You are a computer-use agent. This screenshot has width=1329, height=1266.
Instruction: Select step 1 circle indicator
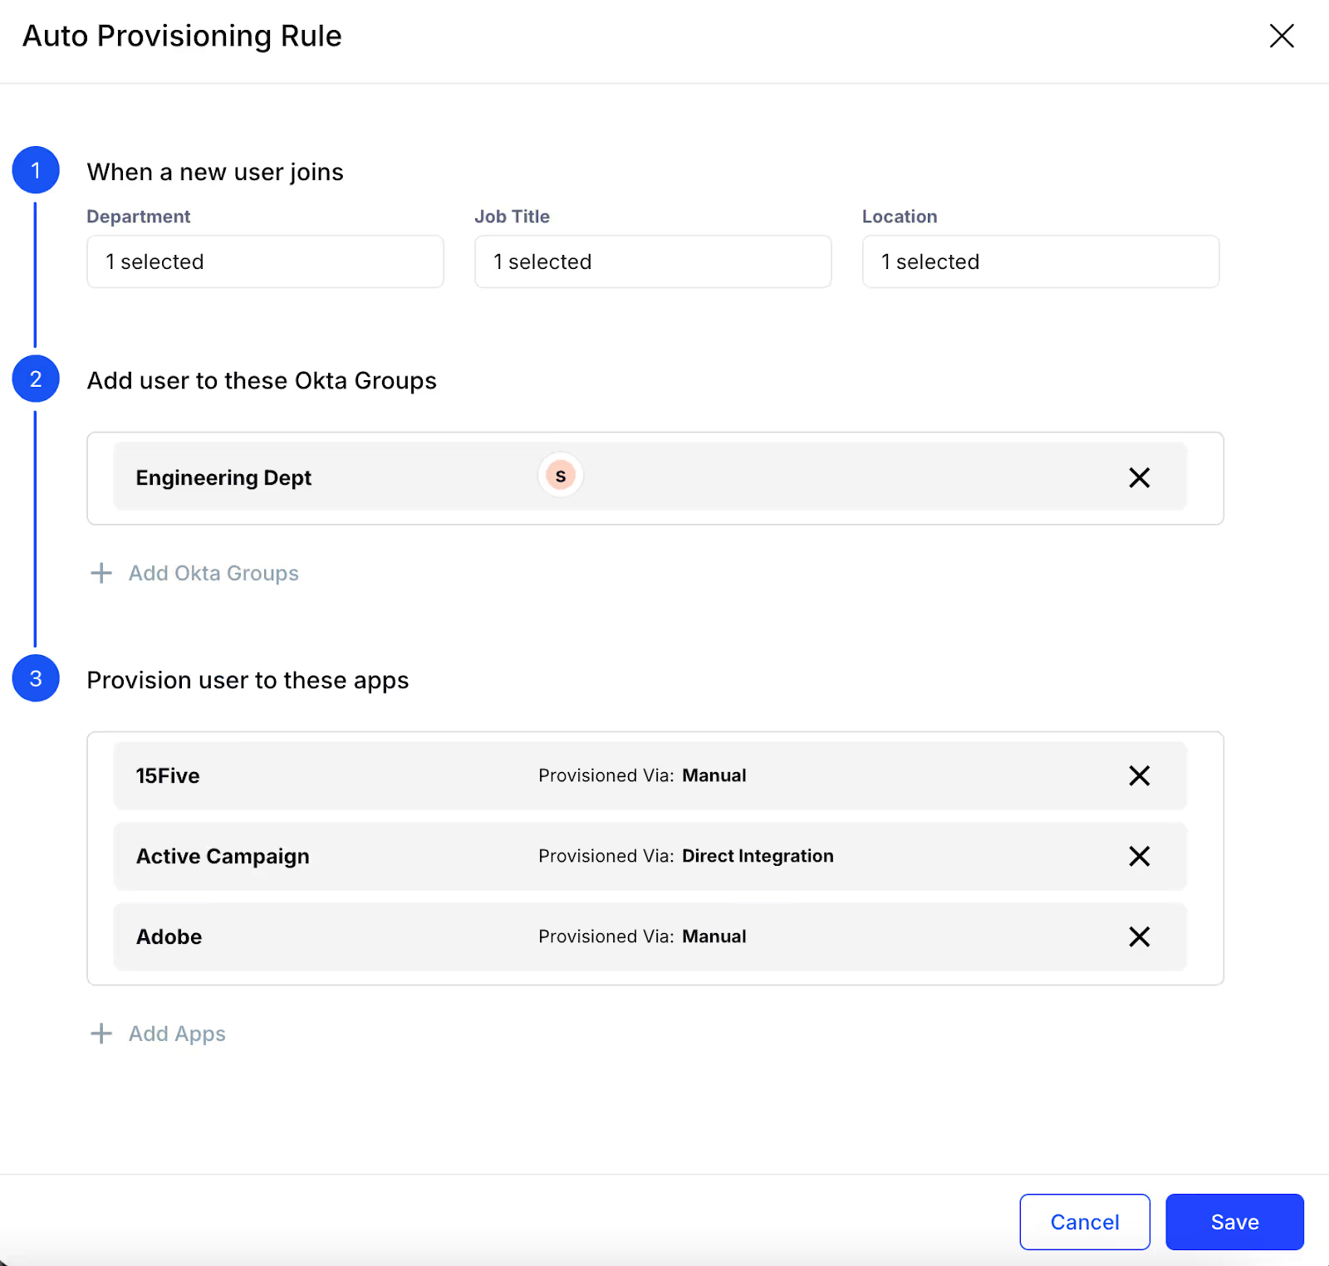pos(36,170)
